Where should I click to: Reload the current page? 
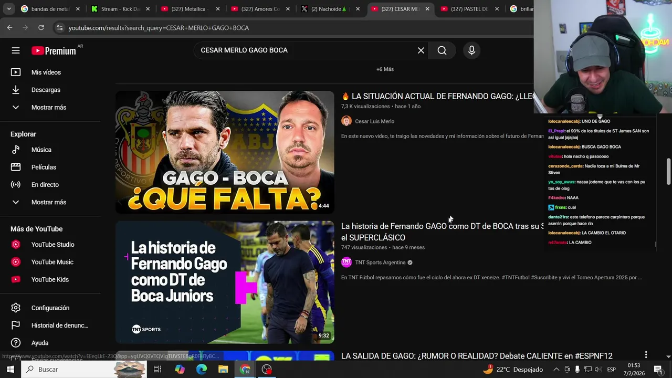(x=41, y=27)
